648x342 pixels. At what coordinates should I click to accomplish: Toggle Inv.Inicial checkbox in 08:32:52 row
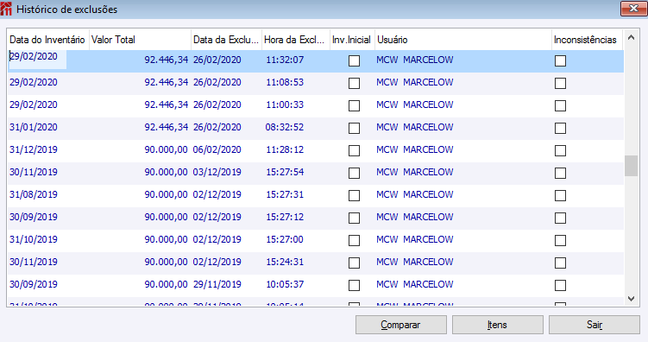coord(354,128)
